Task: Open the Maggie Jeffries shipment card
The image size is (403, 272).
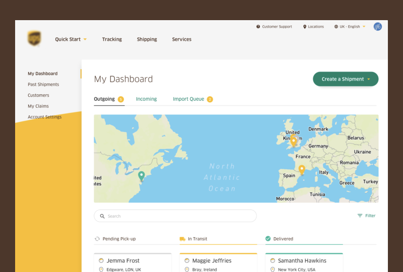Action: coord(218,262)
